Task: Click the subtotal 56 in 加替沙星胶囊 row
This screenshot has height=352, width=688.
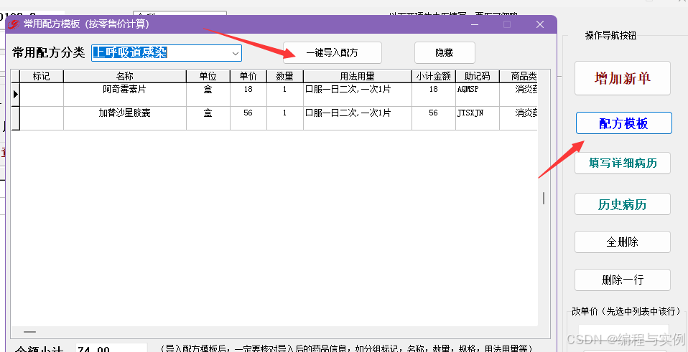Action: (x=434, y=118)
